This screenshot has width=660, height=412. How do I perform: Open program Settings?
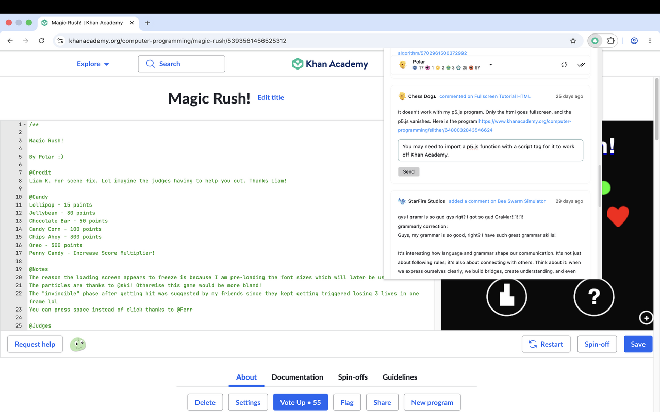[248, 402]
